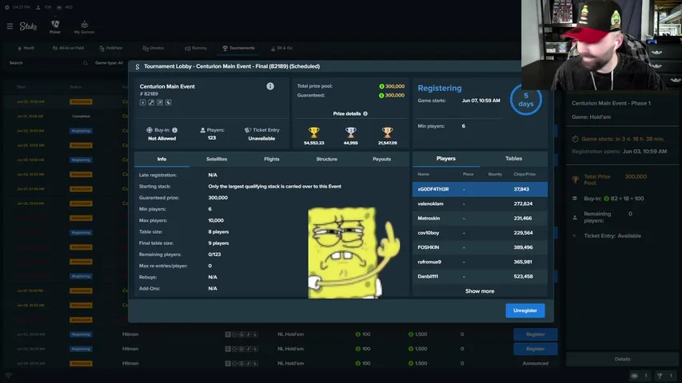Click the trophy icon beside Total Prize Pool in the side panel
682x383 pixels.
point(575,179)
